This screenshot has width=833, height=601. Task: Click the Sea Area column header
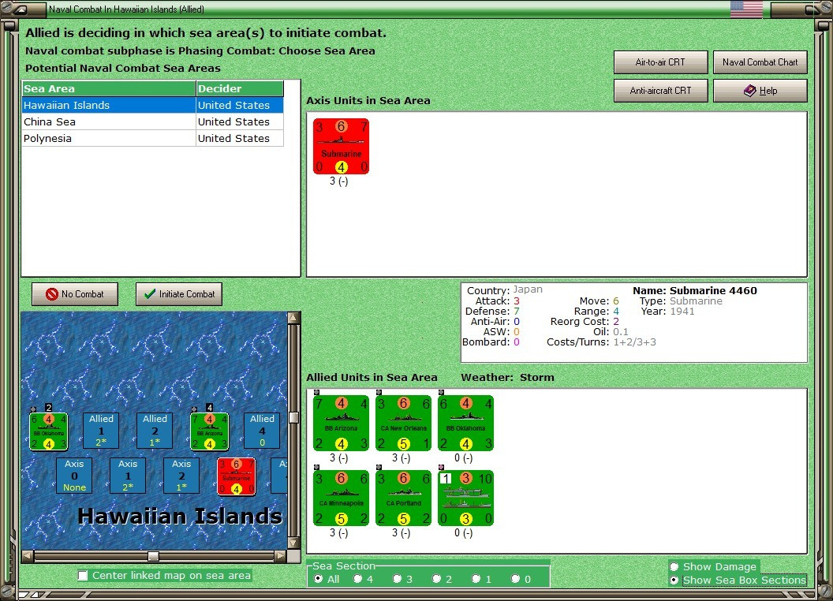[109, 89]
